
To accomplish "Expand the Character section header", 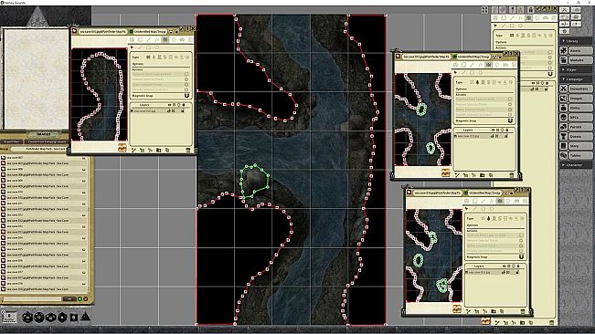I will (x=576, y=165).
